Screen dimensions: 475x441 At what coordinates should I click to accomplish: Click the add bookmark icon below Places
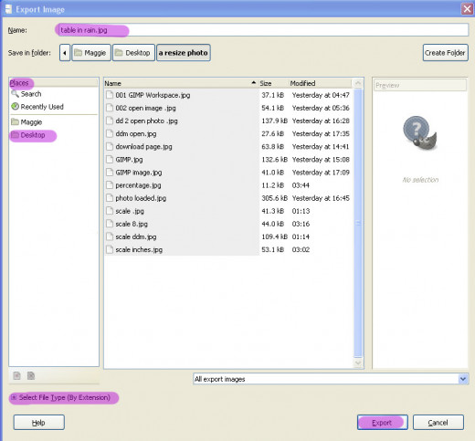tap(16, 376)
